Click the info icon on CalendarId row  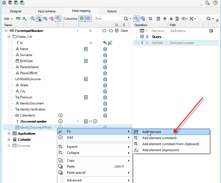(60, 115)
